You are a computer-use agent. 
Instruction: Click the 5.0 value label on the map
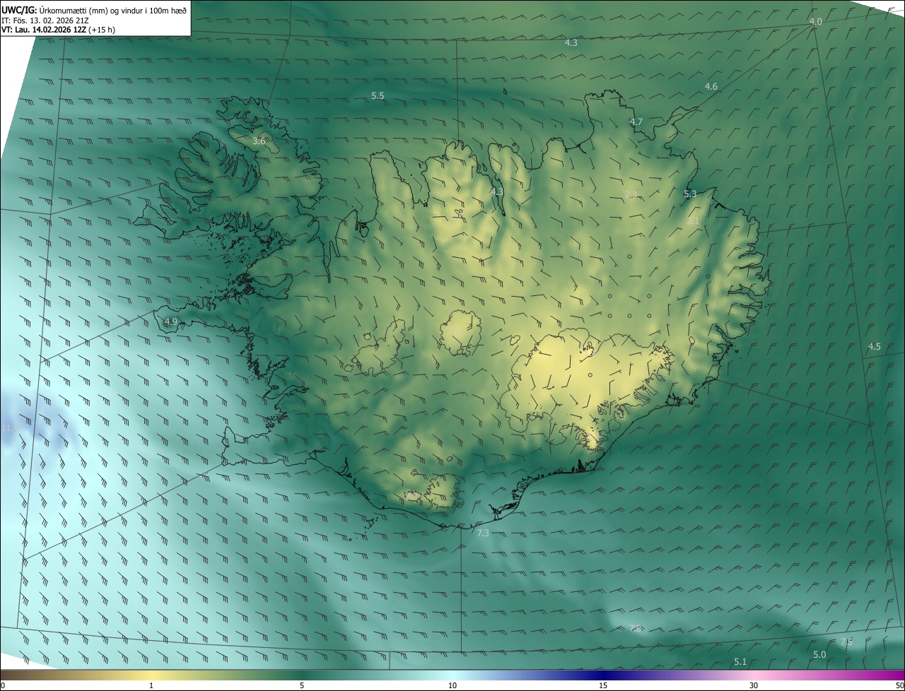pos(819,654)
